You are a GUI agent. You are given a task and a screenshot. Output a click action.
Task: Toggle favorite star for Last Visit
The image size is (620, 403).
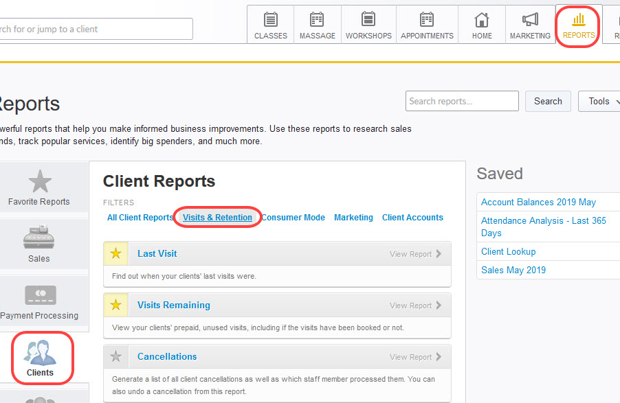116,254
